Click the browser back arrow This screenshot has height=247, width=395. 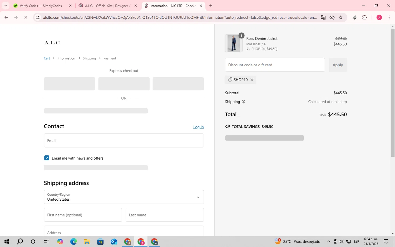(x=6, y=17)
